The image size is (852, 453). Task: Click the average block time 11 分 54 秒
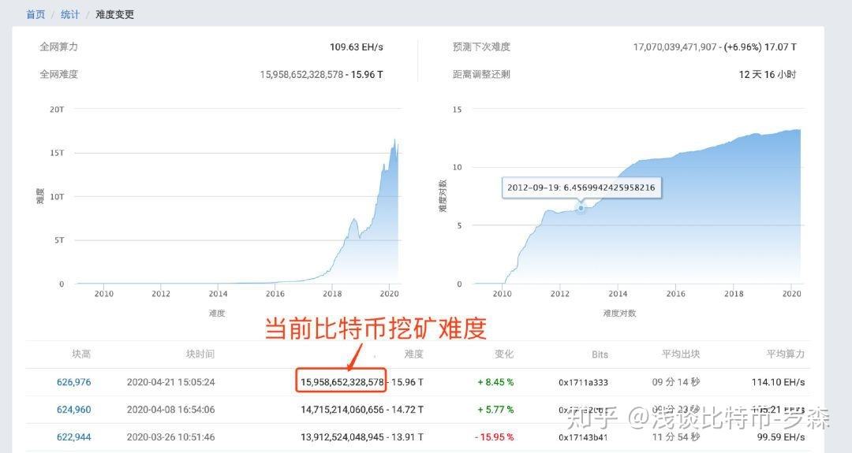tap(676, 437)
